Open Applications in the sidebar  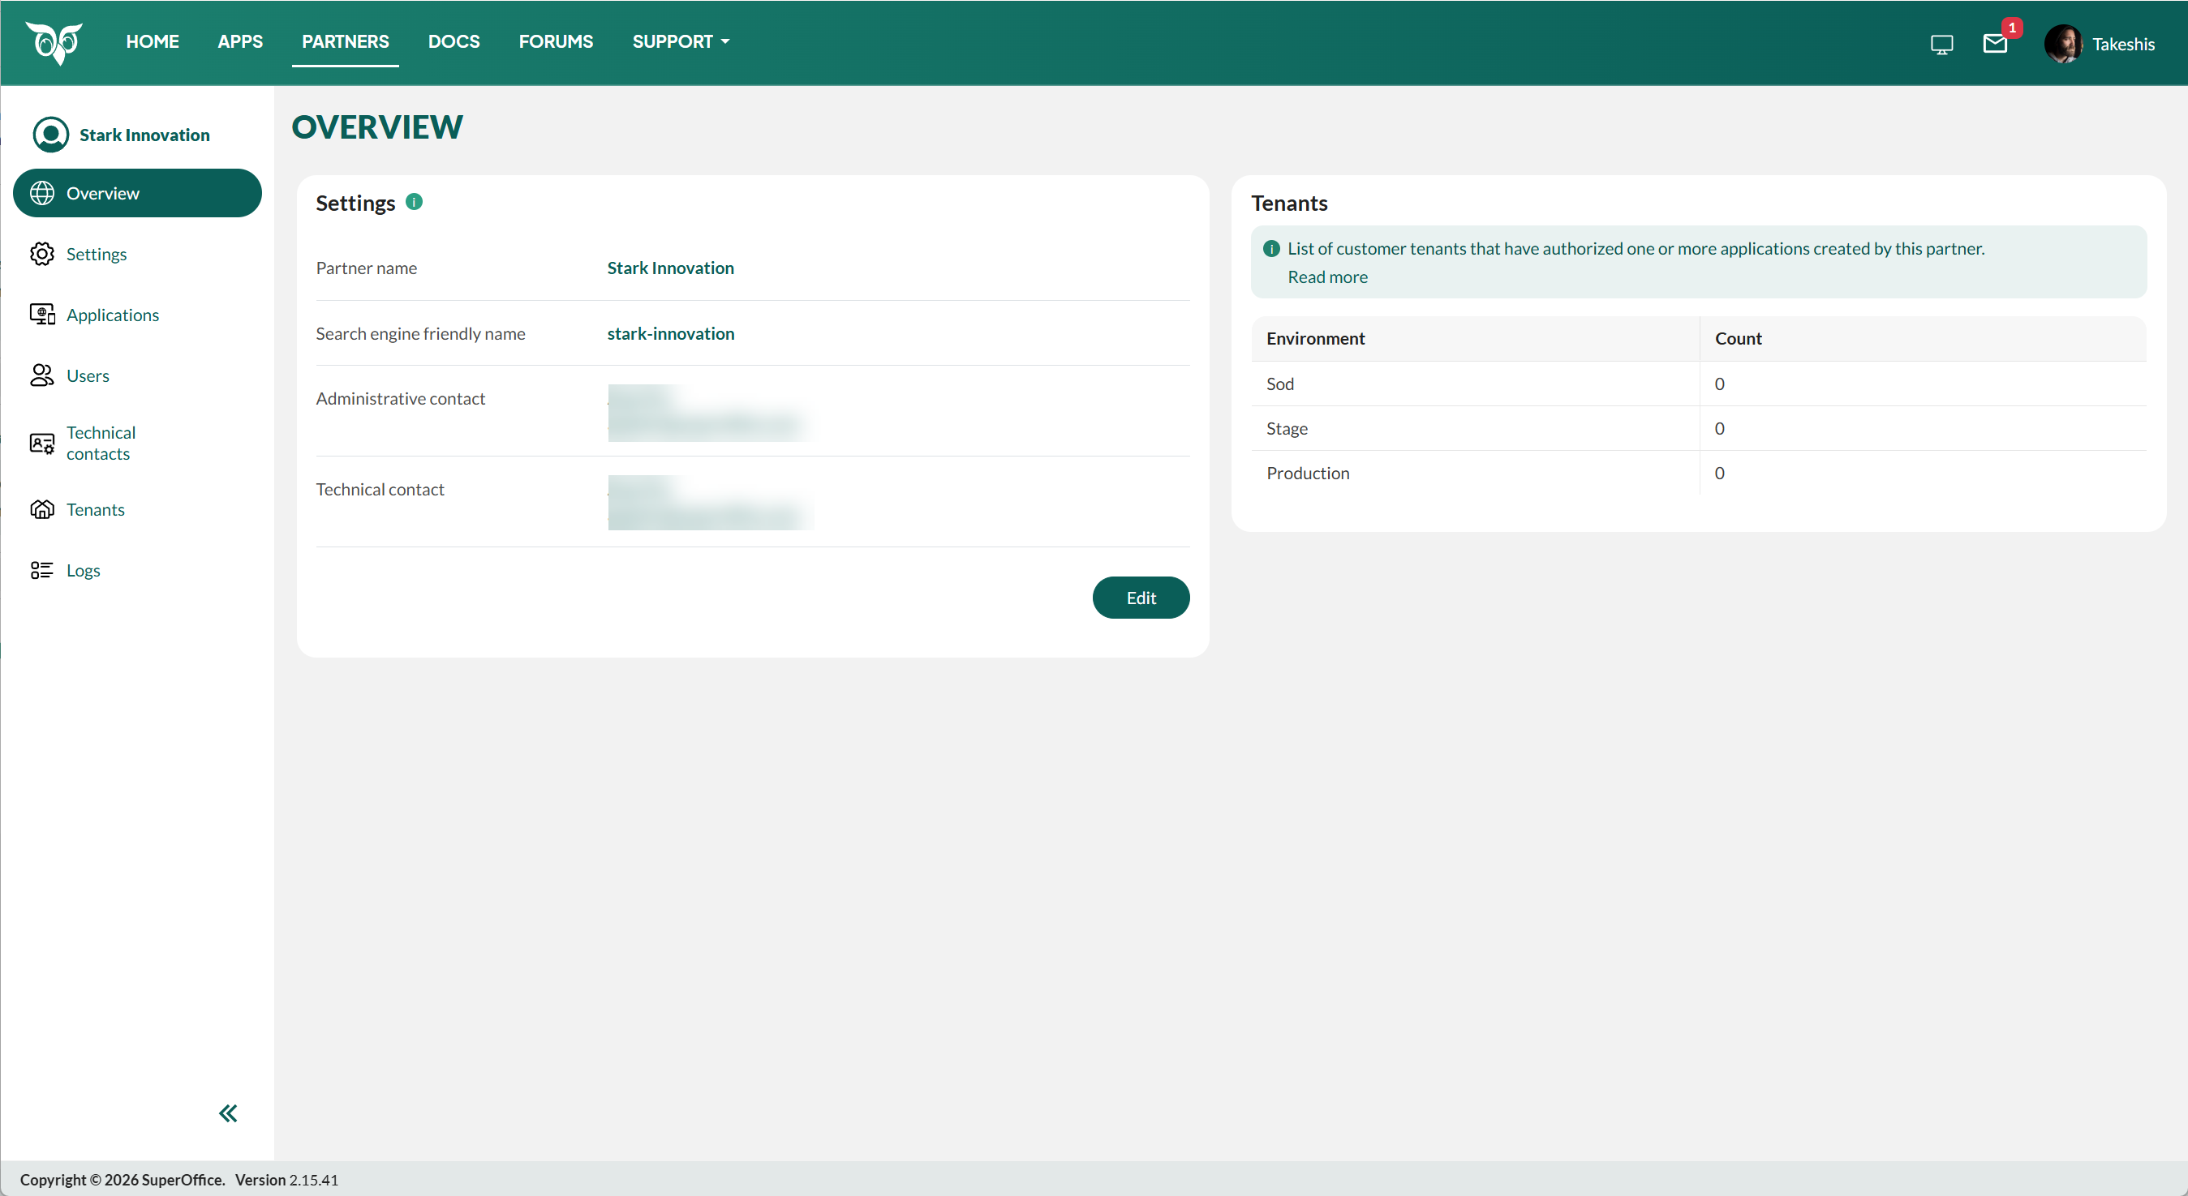(138, 315)
